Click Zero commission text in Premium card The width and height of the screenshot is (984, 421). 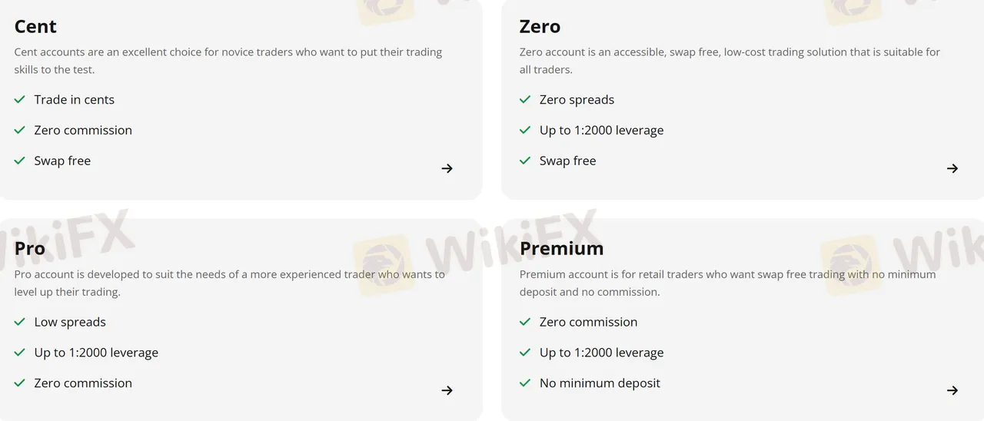pos(588,322)
